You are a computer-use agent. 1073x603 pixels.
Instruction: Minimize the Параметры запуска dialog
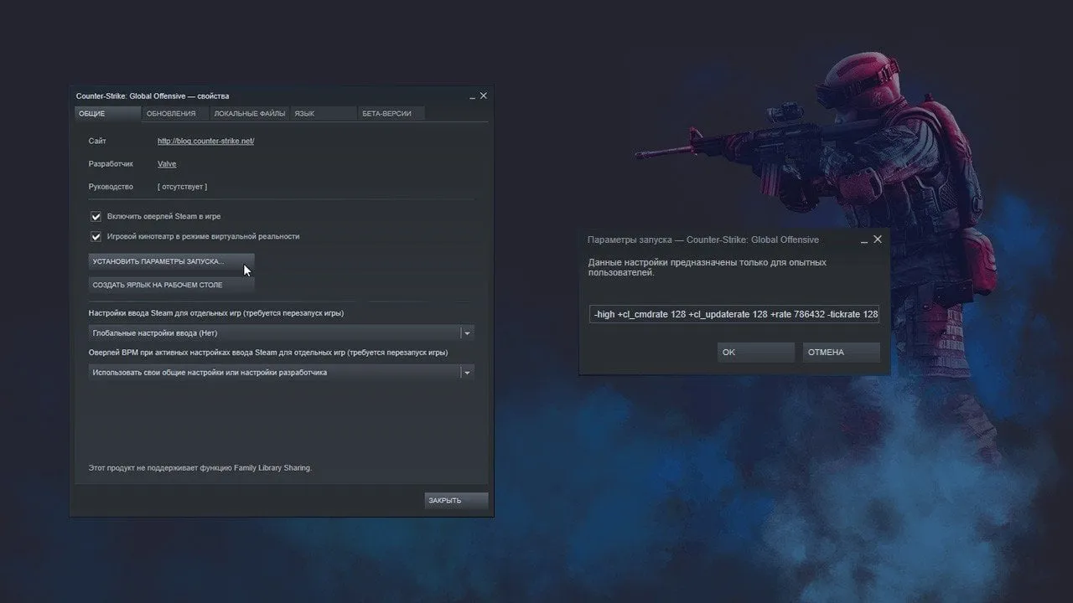[x=865, y=240]
